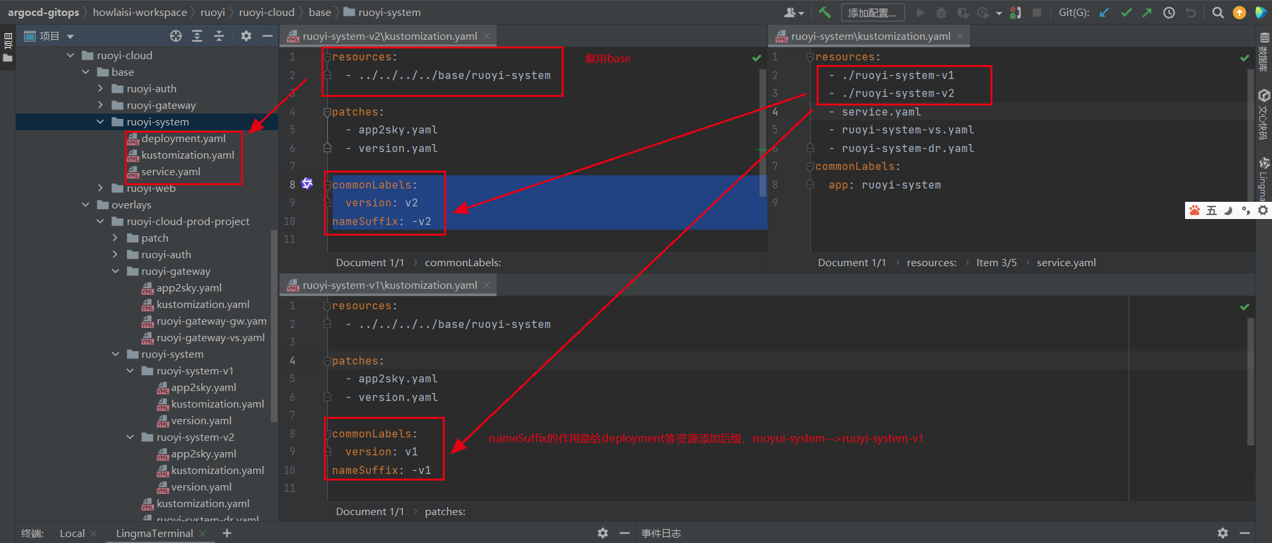Toggle fold on commonLabels line in v2 editor
The image size is (1272, 543).
327,185
